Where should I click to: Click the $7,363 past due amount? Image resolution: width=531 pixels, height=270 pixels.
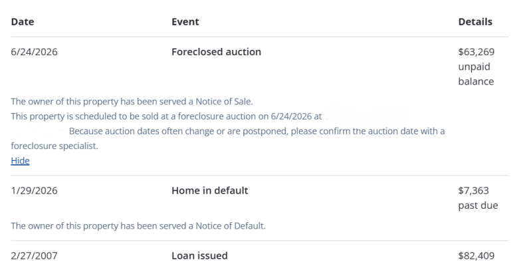coord(473,190)
